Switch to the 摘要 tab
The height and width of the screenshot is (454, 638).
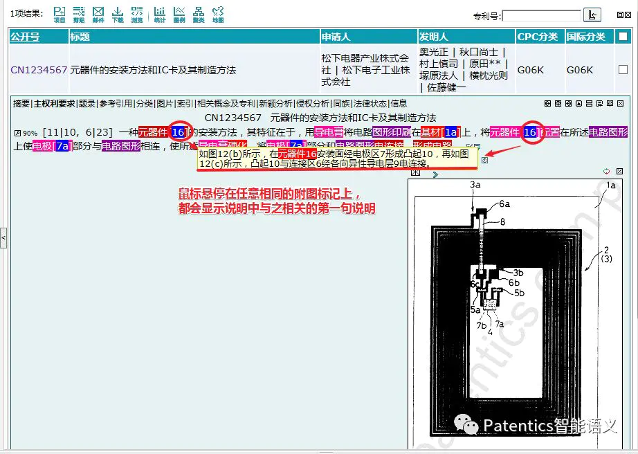(21, 104)
